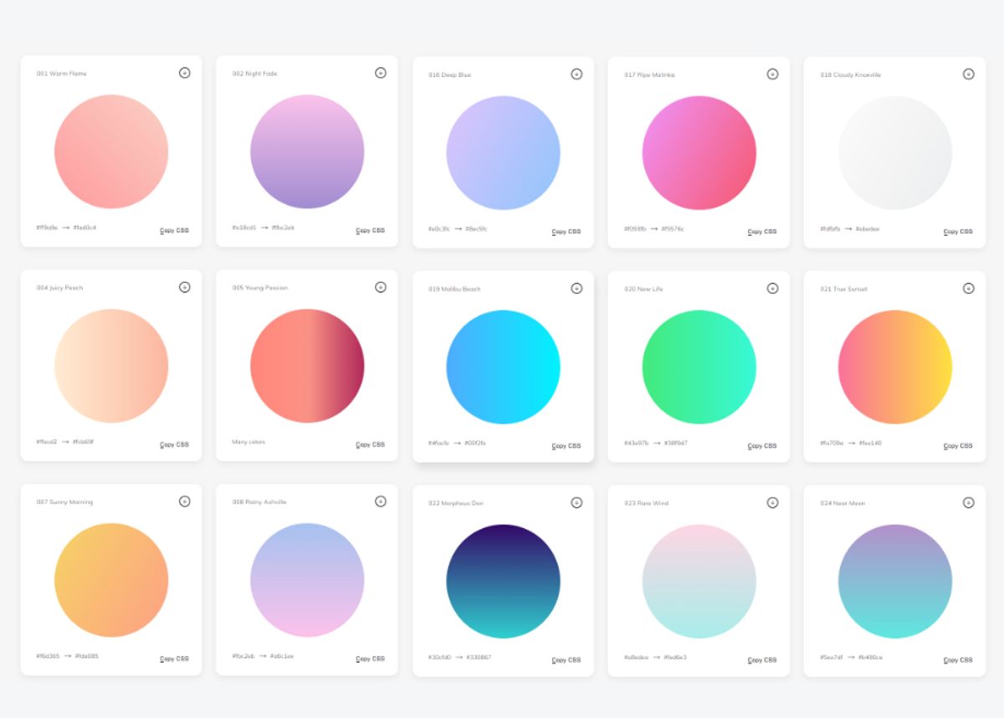
Task: Click the plus icon on Cloudy Knoxville card
Action: [968, 74]
